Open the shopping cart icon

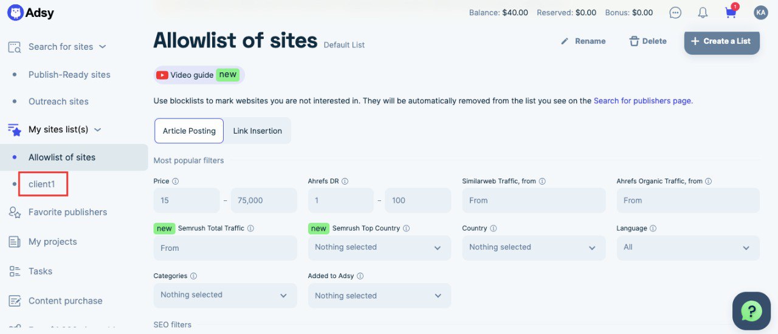pyautogui.click(x=731, y=13)
